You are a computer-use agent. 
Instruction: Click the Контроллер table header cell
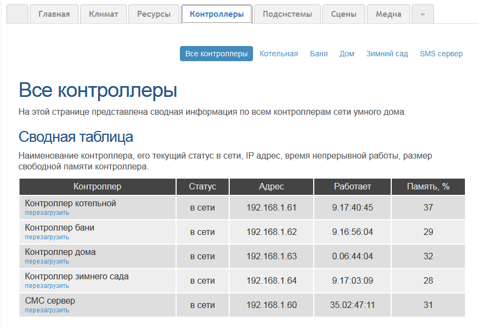[x=98, y=186]
